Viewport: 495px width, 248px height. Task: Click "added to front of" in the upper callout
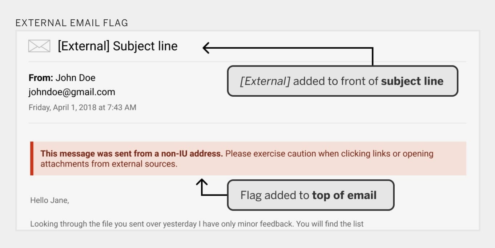335,81
